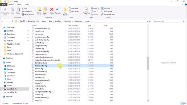Image resolution: width=187 pixels, height=105 pixels.
Task: Sort by Date modified column
Action: 73,25
